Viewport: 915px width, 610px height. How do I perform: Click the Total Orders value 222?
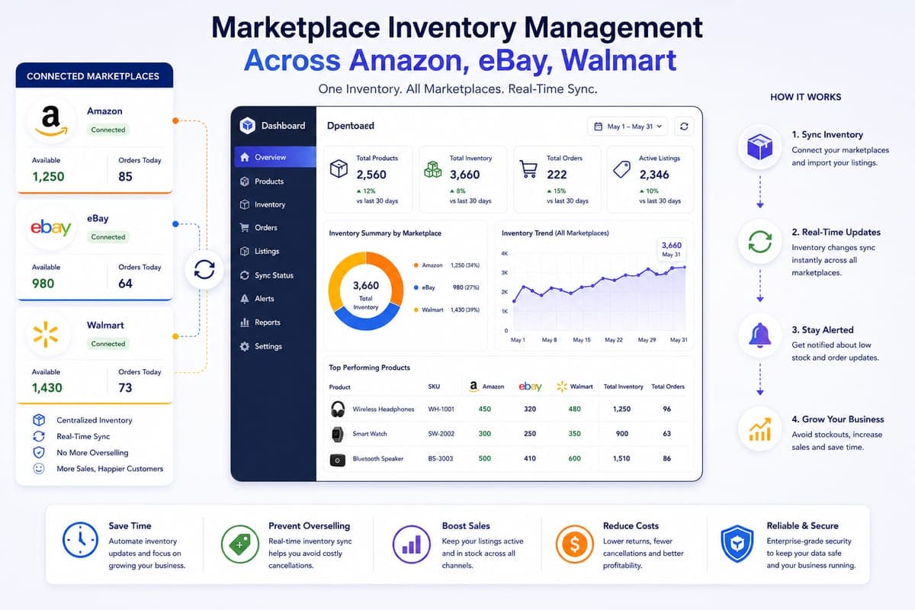[x=559, y=175]
